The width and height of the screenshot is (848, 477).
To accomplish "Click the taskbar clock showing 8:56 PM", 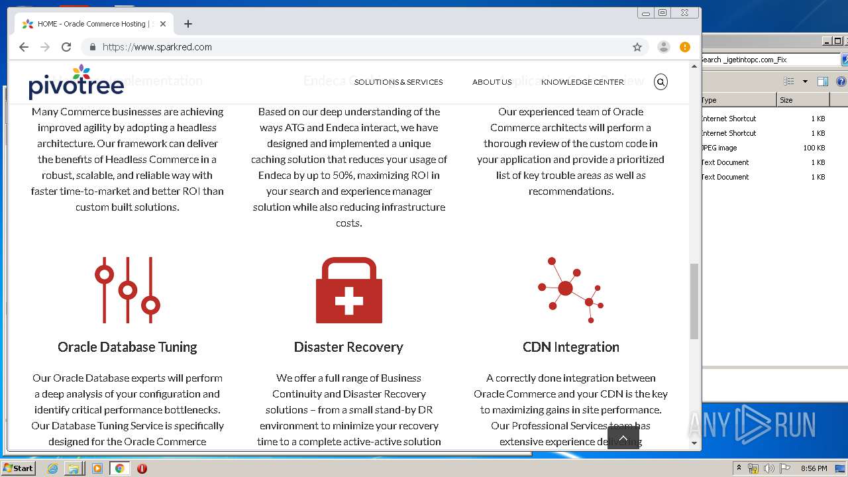I will pyautogui.click(x=814, y=468).
